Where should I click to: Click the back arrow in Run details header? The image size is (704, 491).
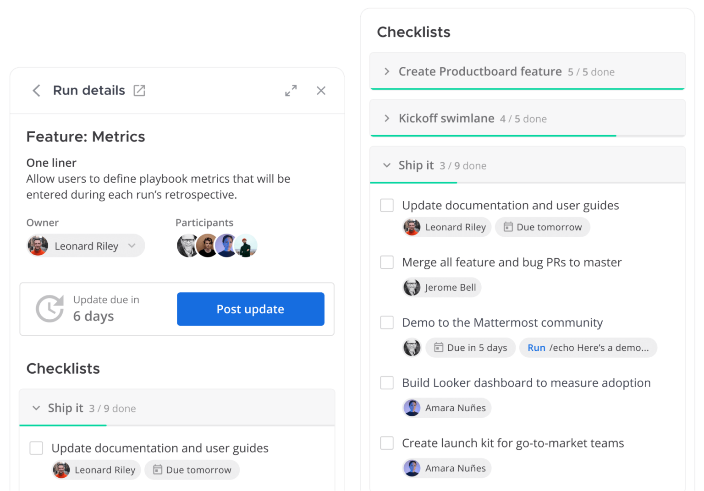36,90
